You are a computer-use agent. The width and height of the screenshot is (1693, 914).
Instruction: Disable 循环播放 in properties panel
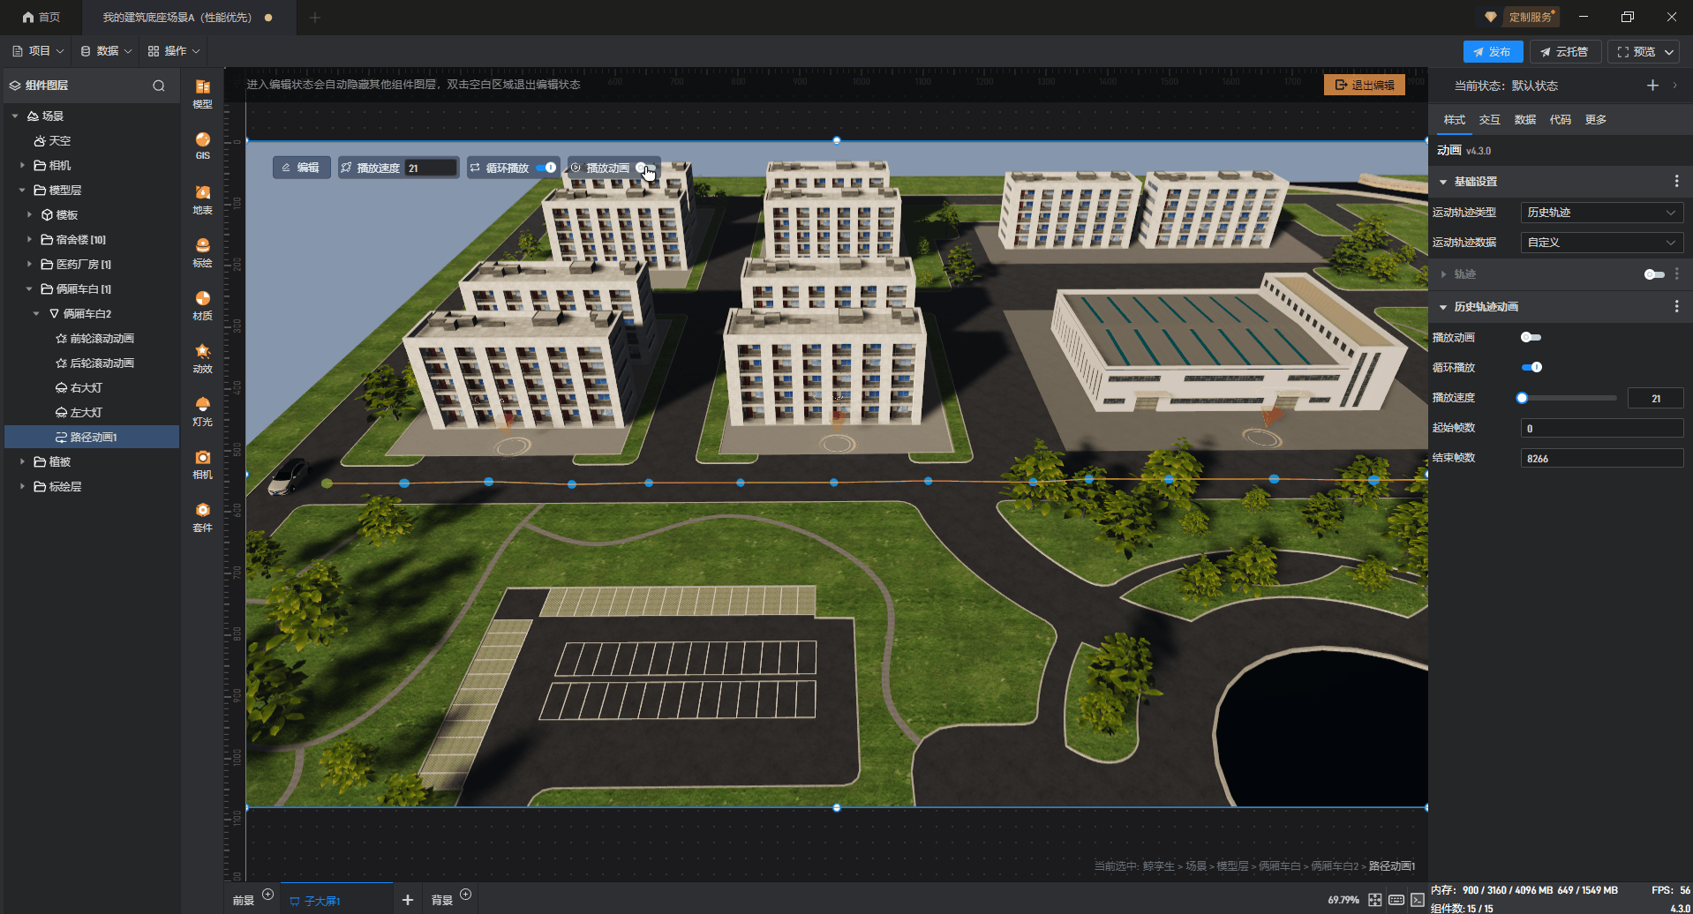coord(1531,367)
